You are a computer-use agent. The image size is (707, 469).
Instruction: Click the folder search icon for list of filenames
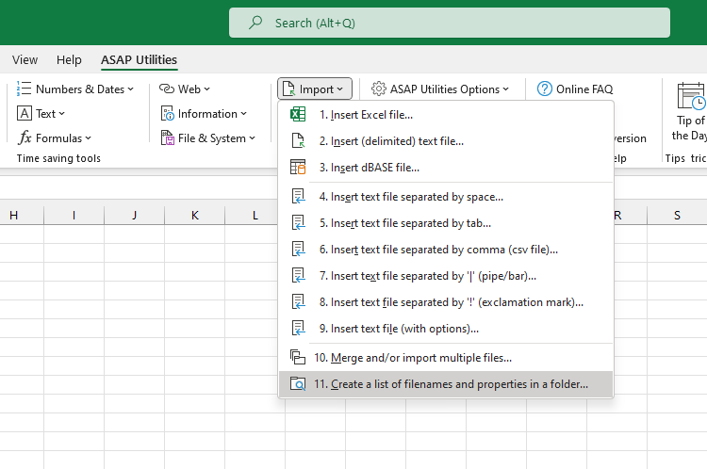pyautogui.click(x=298, y=383)
